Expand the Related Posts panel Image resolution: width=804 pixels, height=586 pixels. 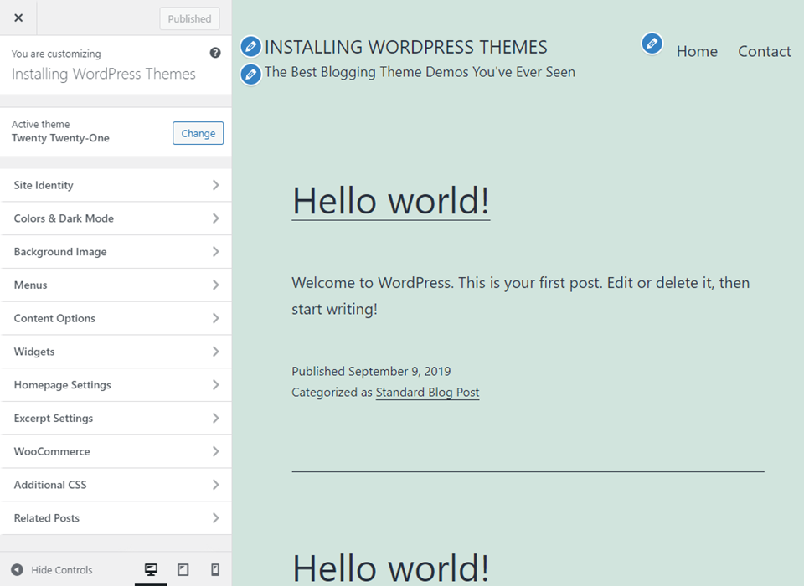tap(116, 517)
